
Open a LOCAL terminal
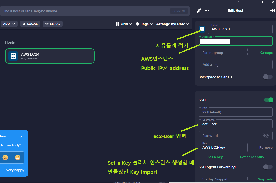(x=30, y=24)
